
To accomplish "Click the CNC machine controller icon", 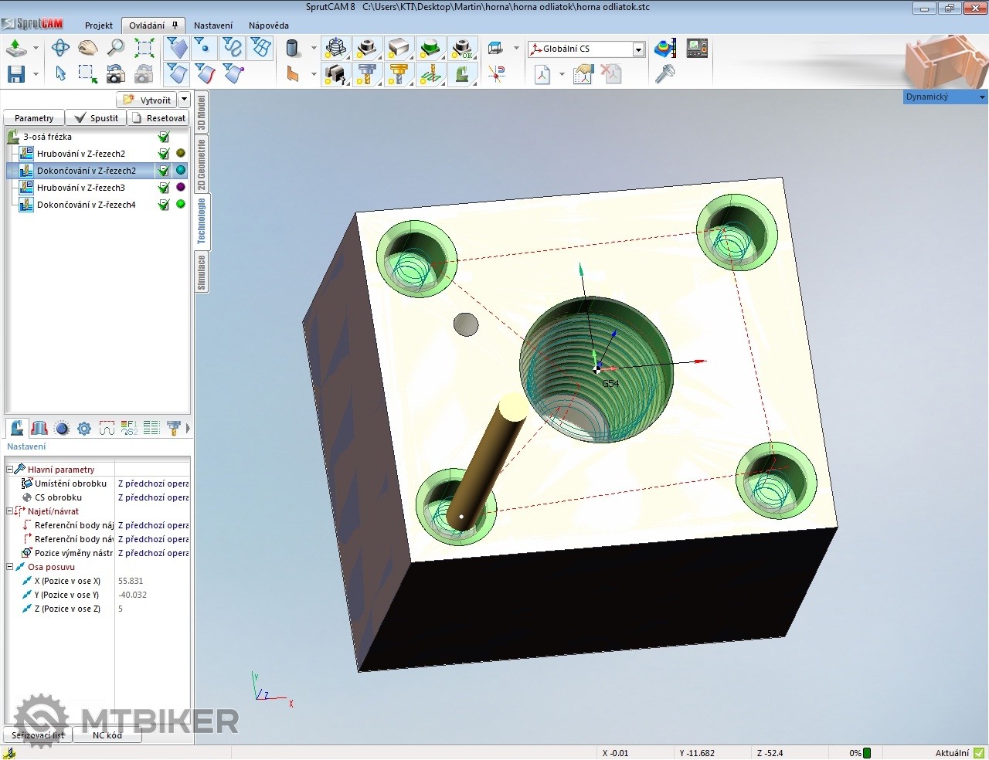I will 697,49.
